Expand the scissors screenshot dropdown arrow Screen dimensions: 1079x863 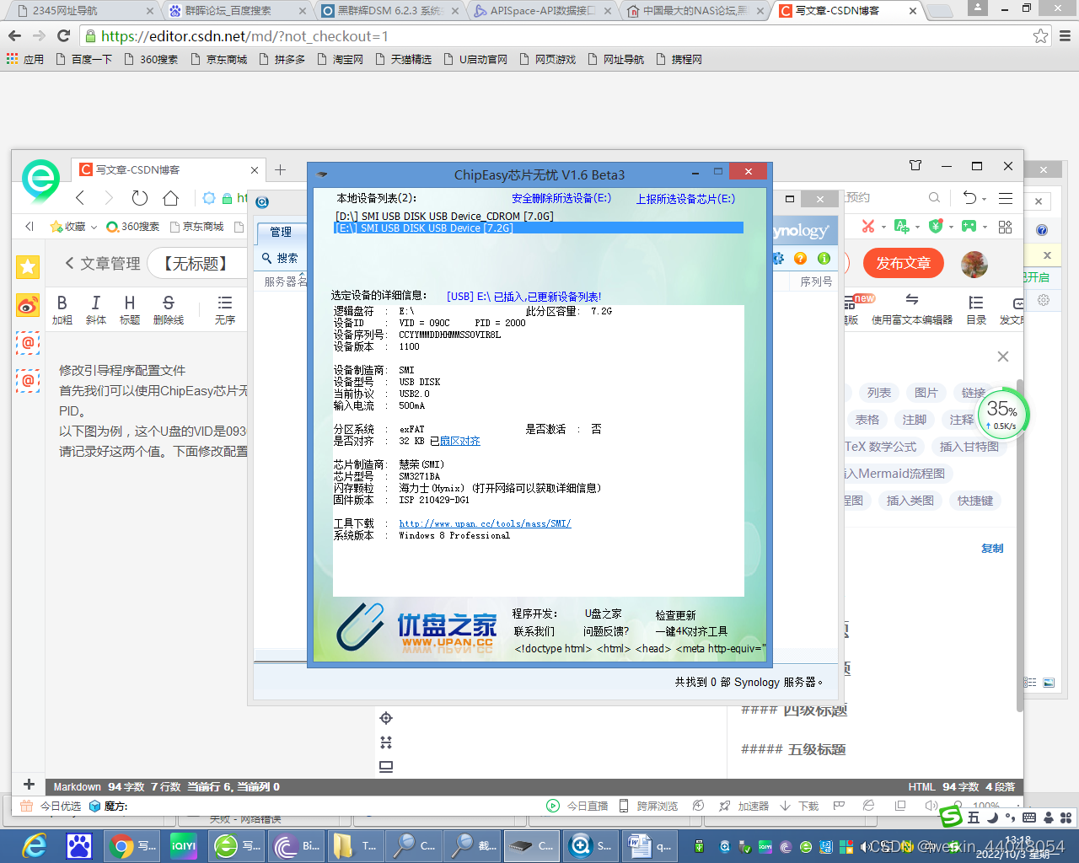pyautogui.click(x=883, y=227)
